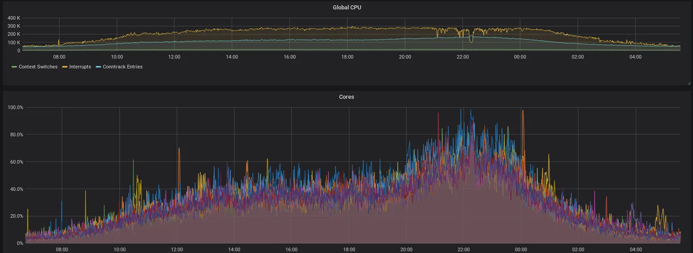
Task: Open the Cores panel title menu
Action: 347,97
